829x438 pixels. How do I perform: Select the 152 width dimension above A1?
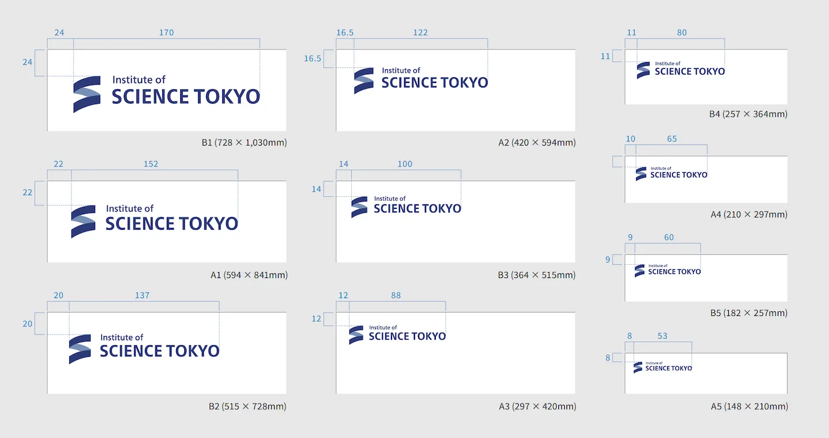[x=151, y=164]
